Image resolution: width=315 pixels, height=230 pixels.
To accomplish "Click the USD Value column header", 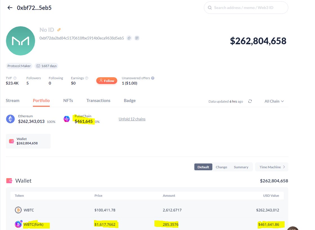I will point(271,196).
